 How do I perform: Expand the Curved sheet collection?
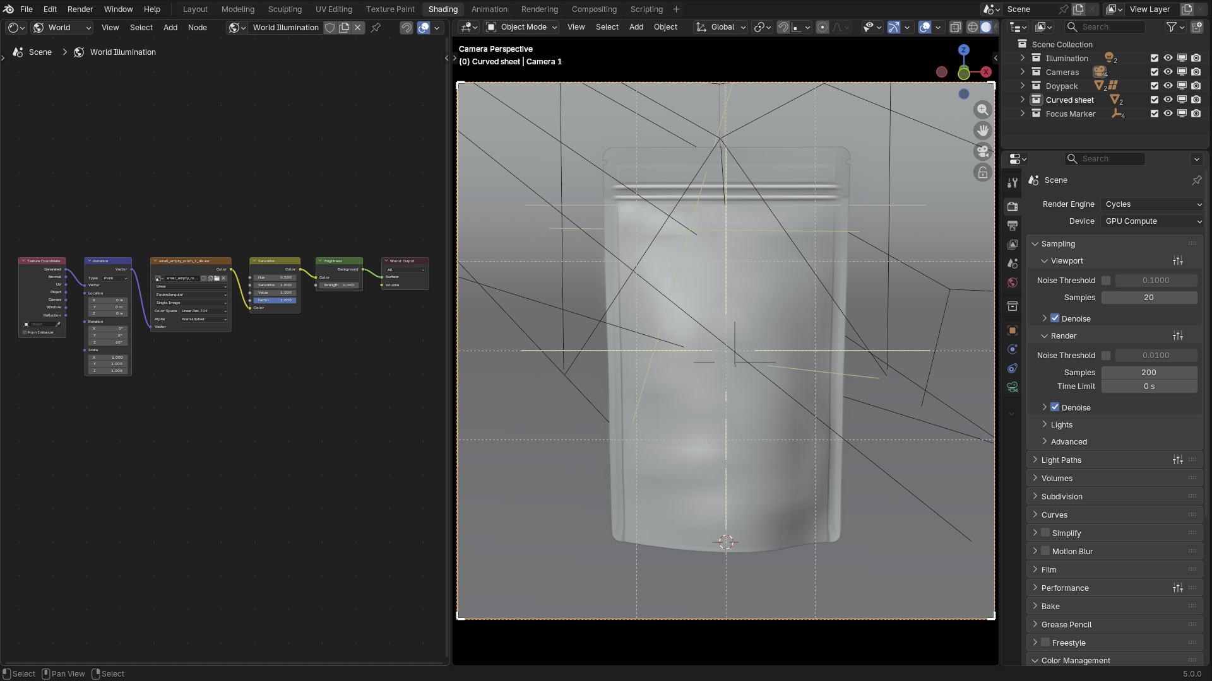pyautogui.click(x=1023, y=100)
